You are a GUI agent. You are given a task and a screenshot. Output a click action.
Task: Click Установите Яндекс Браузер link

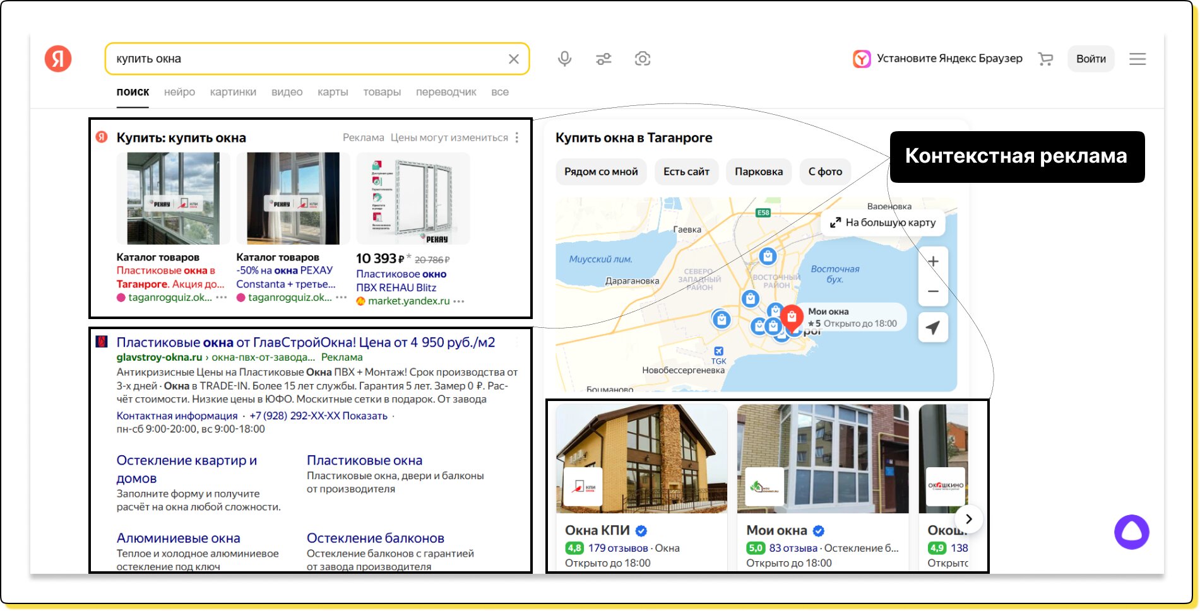pos(949,59)
